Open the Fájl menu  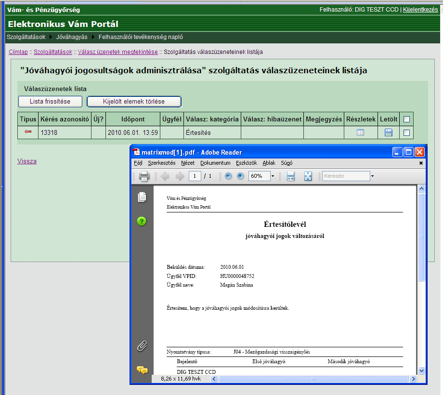[x=138, y=163]
